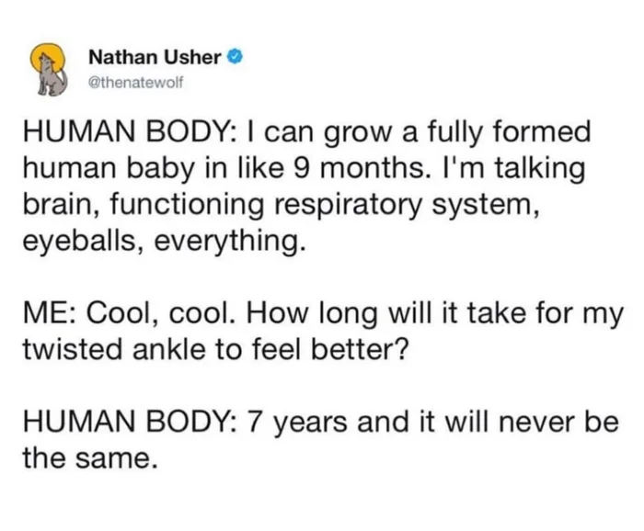Open Nathan Usher's profile name link
Viewport: 644px width, 531px height.
(155, 57)
